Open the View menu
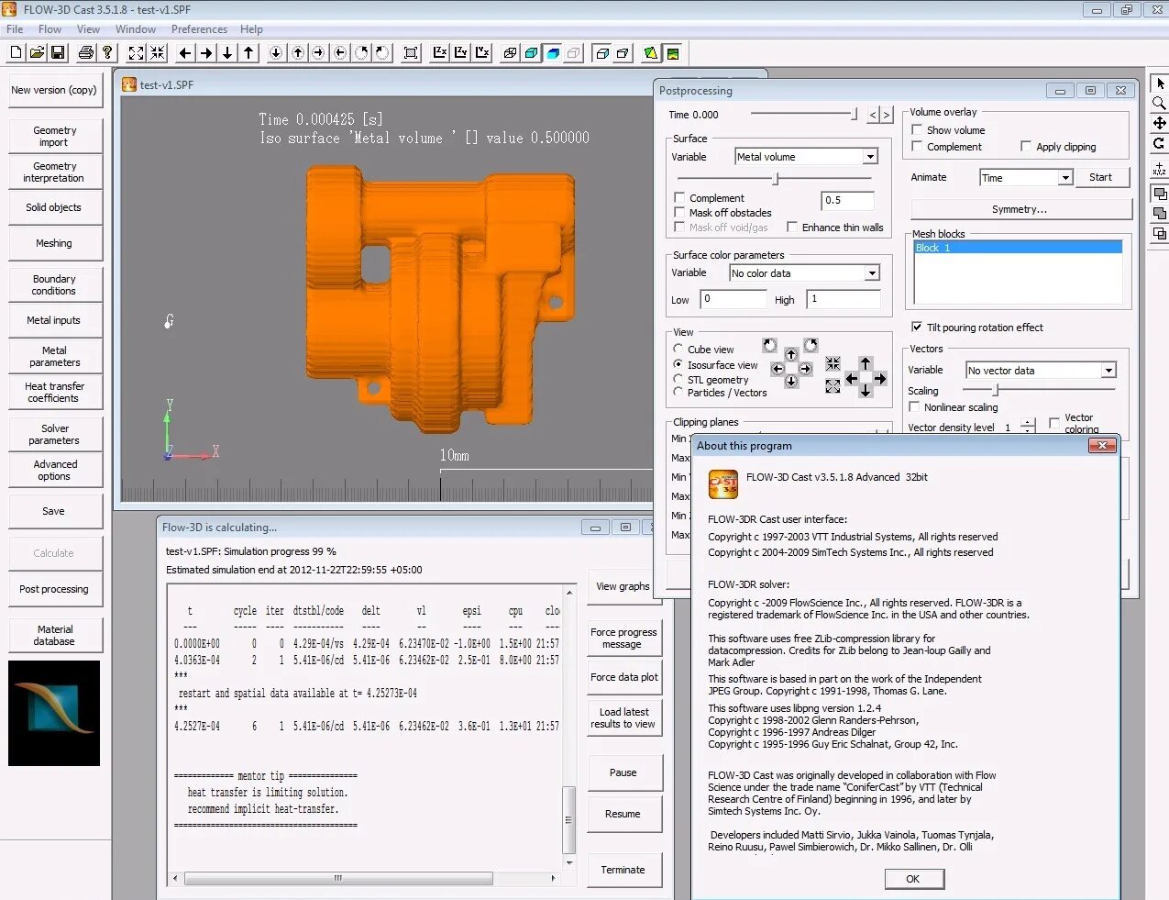 pyautogui.click(x=88, y=29)
